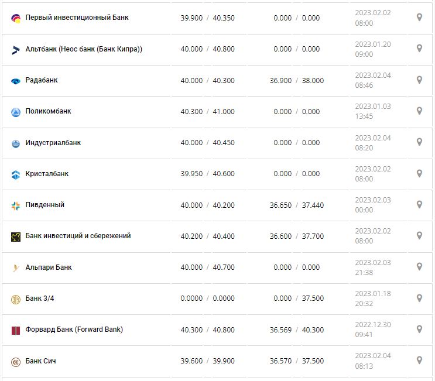Open Альтбанк (Неос банк) link
This screenshot has width=435, height=381.
click(84, 49)
